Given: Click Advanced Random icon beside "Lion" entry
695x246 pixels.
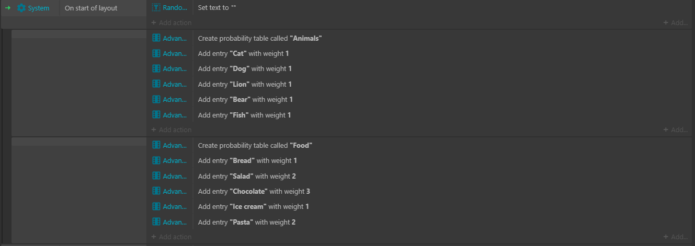Looking at the screenshot, I should pyautogui.click(x=156, y=84).
